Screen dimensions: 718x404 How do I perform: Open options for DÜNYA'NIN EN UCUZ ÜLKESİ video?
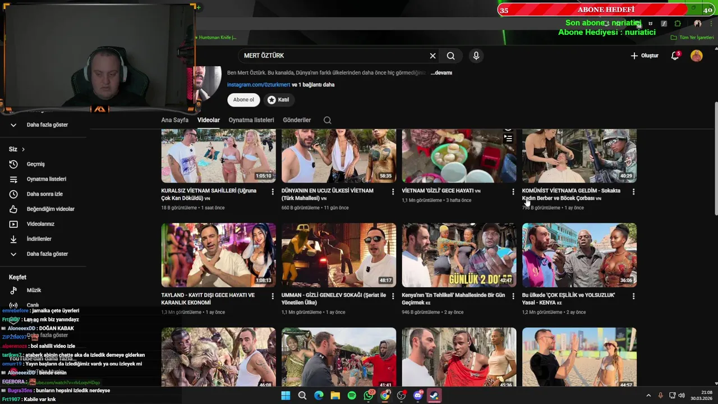click(x=393, y=192)
